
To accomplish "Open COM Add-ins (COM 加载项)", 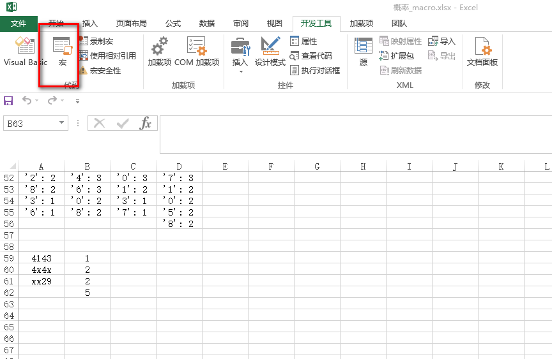I will coord(197,51).
